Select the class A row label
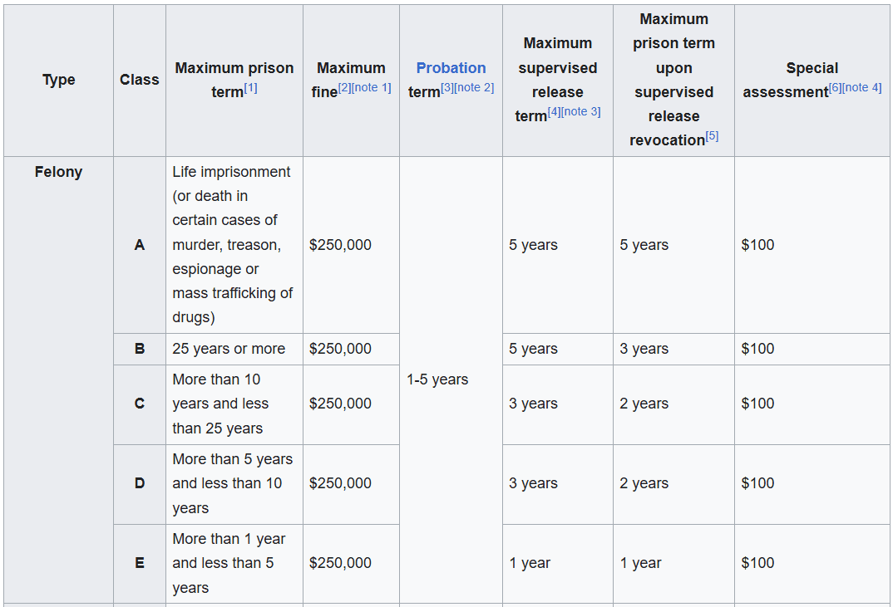The width and height of the screenshot is (893, 607). point(140,245)
